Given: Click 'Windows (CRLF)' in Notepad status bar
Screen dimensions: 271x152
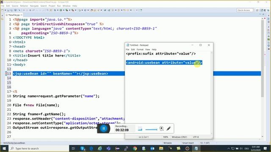Looking at the screenshot, I should tap(179, 137).
